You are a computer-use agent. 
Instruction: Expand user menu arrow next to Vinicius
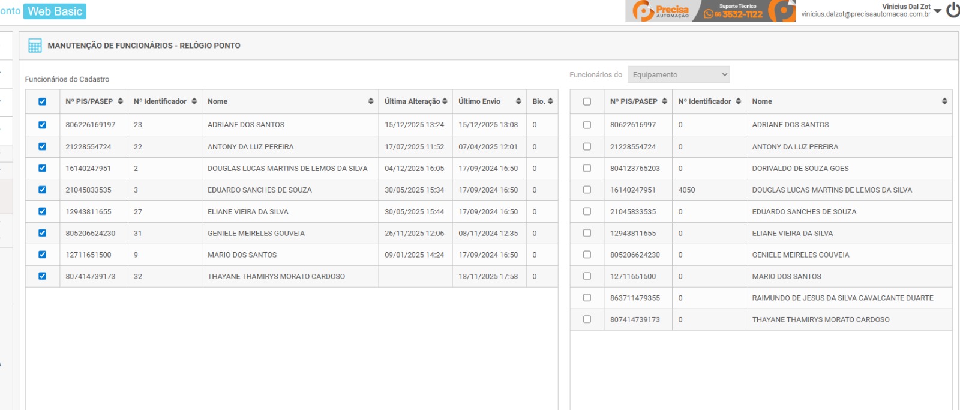point(938,11)
